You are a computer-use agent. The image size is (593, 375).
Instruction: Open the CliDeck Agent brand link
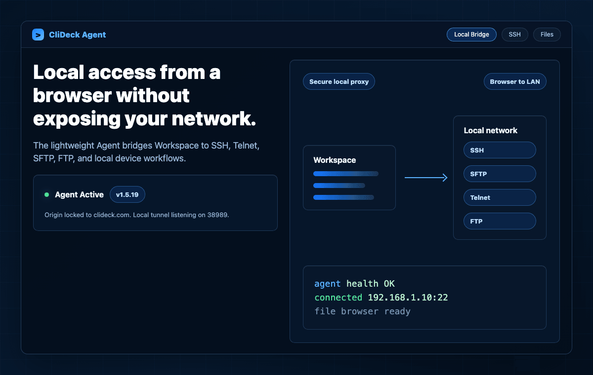pos(69,35)
